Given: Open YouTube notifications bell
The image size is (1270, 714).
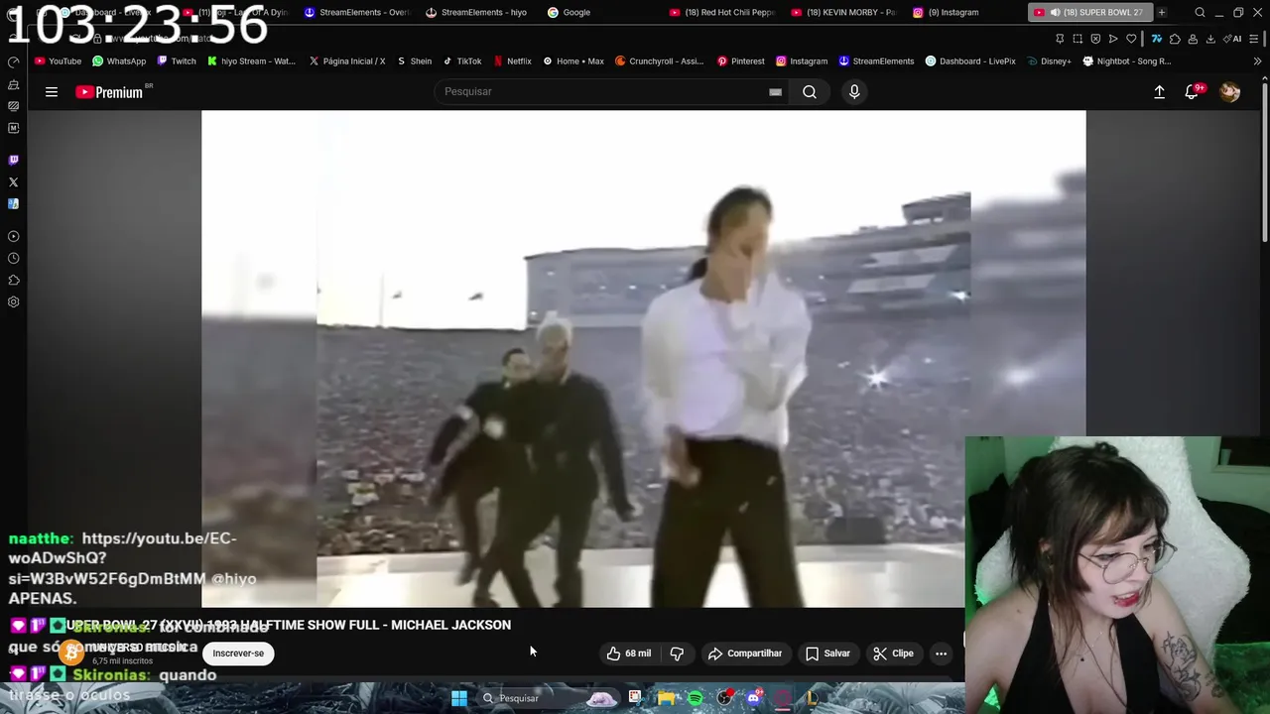Looking at the screenshot, I should click(x=1193, y=92).
